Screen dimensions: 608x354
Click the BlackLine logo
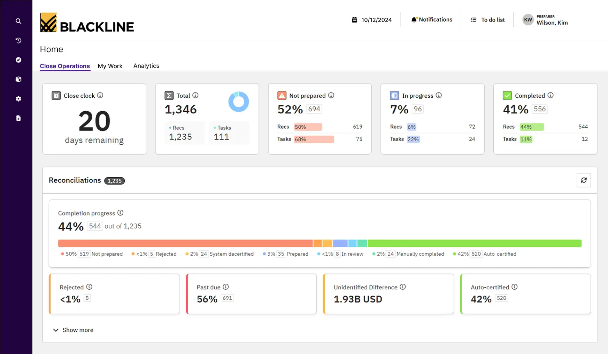[x=87, y=23]
